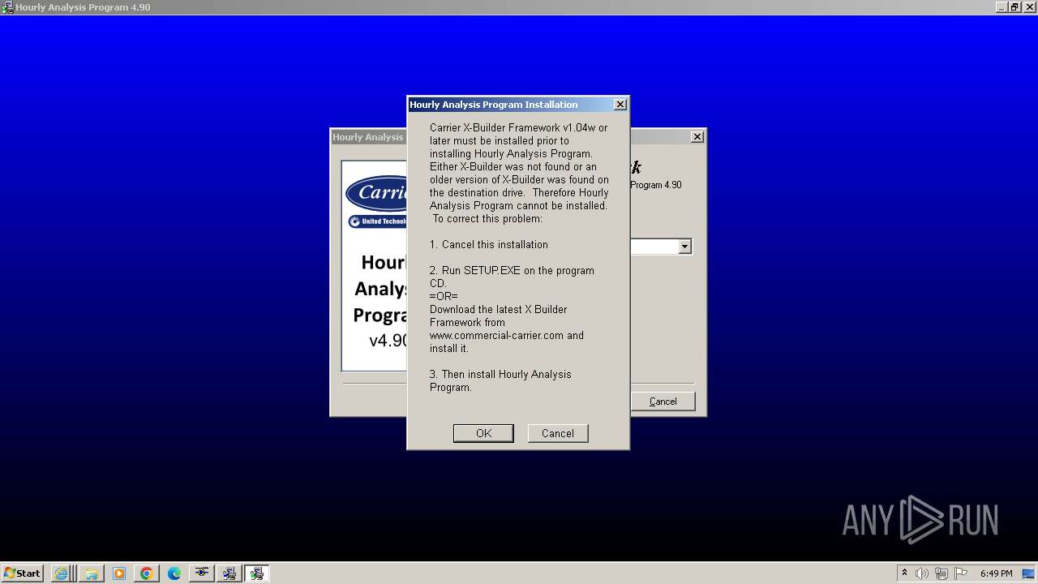
Task: Open the Start menu
Action: [x=23, y=573]
